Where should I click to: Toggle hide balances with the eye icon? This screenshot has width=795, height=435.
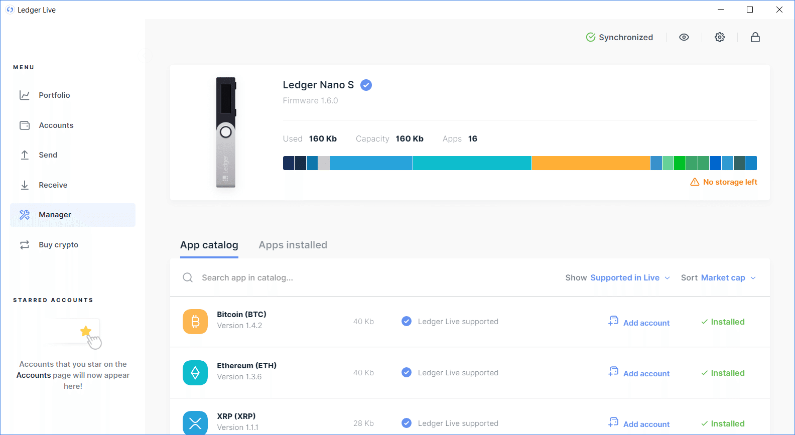684,37
